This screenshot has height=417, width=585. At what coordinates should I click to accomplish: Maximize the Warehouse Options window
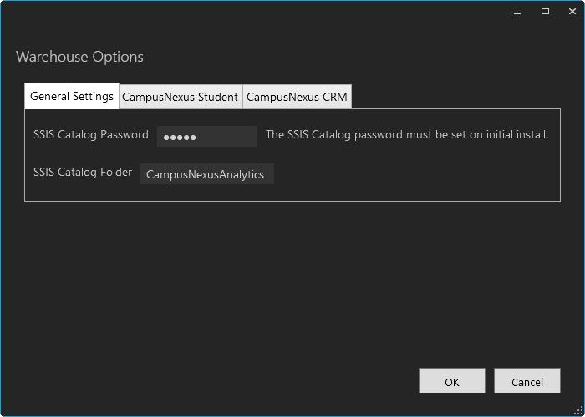545,12
